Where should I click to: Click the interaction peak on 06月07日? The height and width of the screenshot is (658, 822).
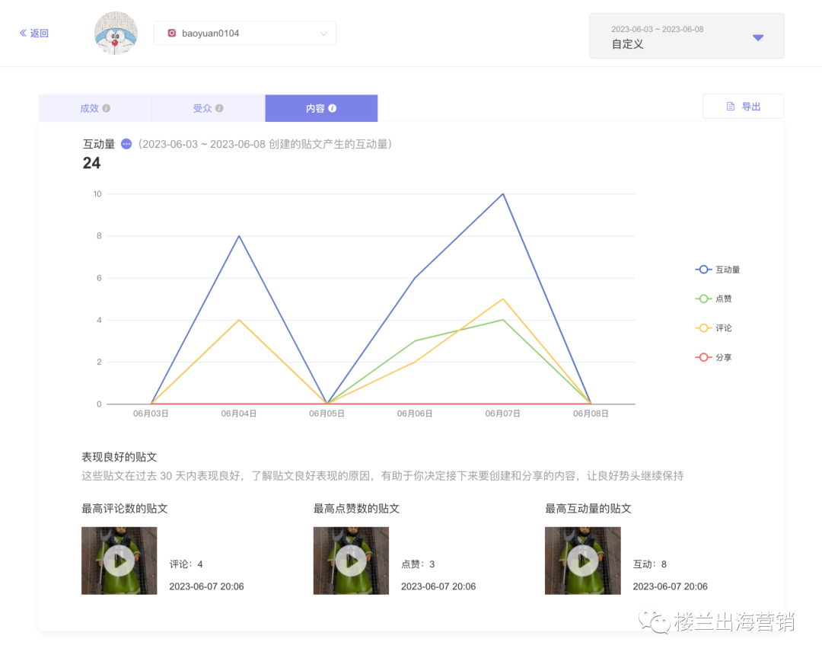tap(503, 194)
